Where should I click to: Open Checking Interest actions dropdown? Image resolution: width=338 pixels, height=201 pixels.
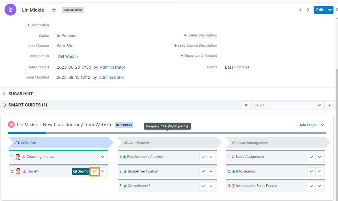102,157
